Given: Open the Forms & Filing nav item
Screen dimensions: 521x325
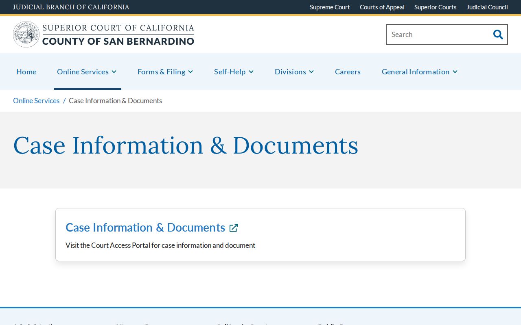Looking at the screenshot, I should 161,72.
